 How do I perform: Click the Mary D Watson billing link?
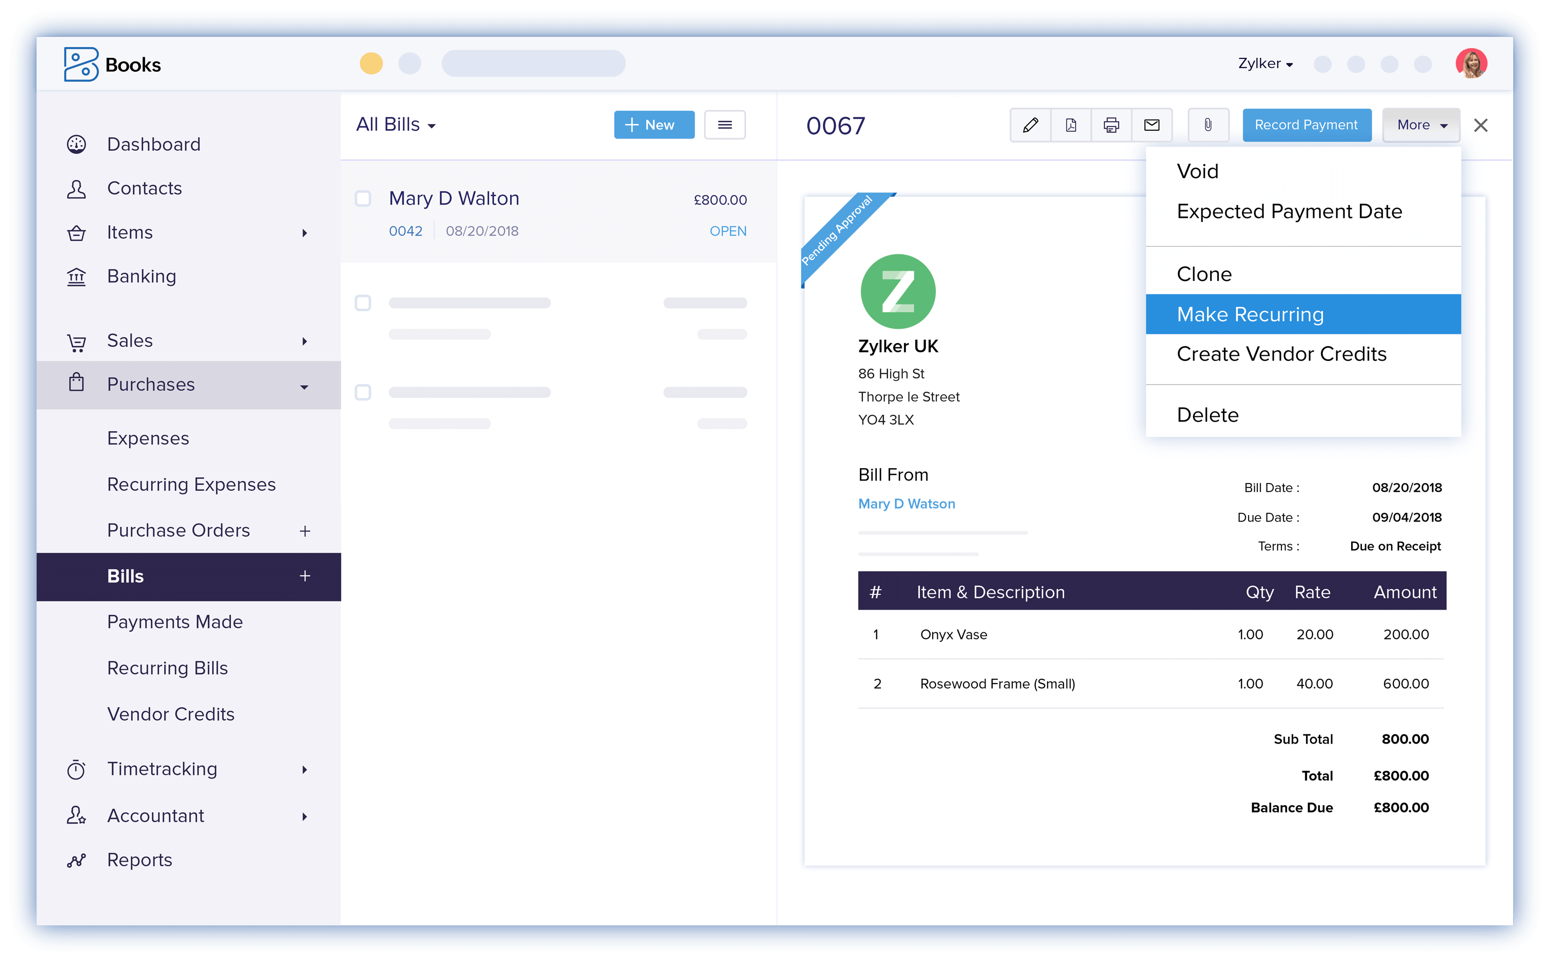coord(908,503)
